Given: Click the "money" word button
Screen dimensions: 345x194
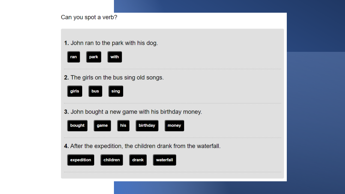Looking at the screenshot, I should pos(174,126).
